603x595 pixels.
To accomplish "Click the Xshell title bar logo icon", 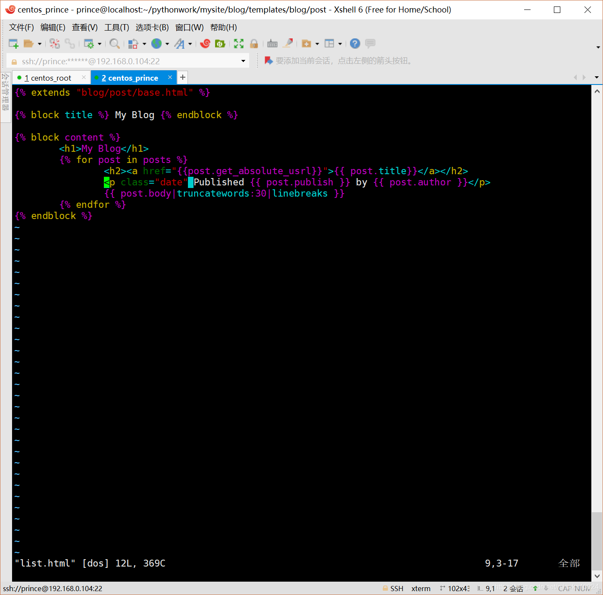I will pos(10,9).
